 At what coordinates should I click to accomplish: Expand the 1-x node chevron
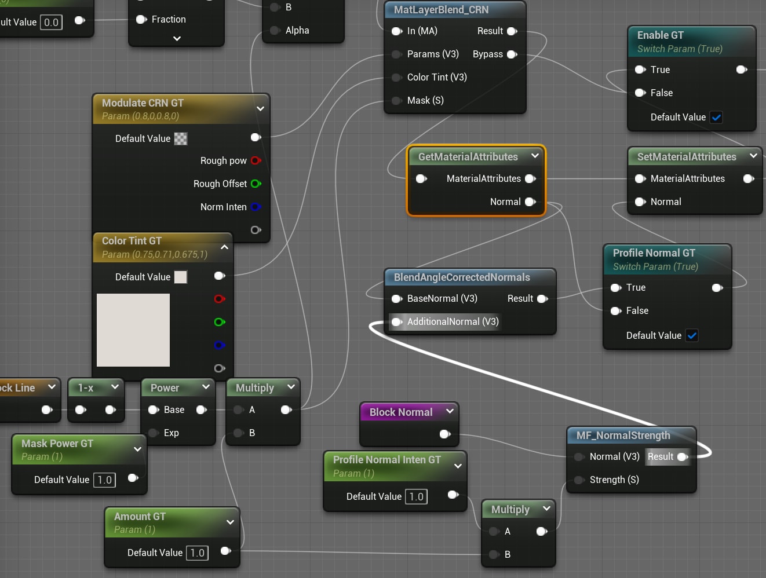click(115, 387)
